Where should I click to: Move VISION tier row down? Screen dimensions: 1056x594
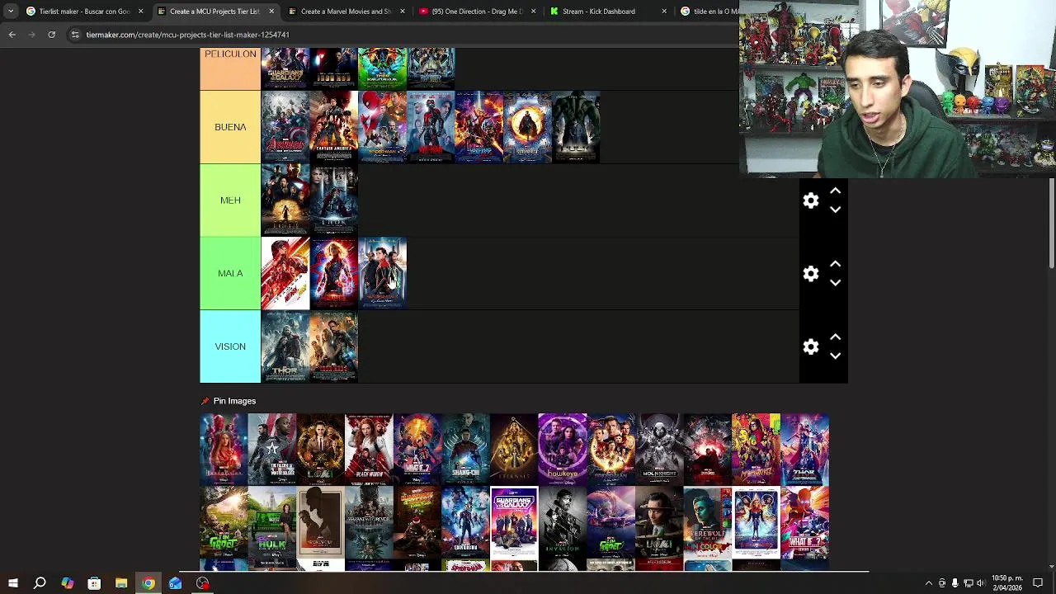[835, 356]
